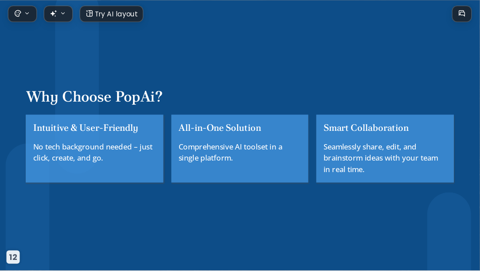The image size is (480, 271).
Task: Select the 'Smart Collaboration' heading
Action: 366,128
